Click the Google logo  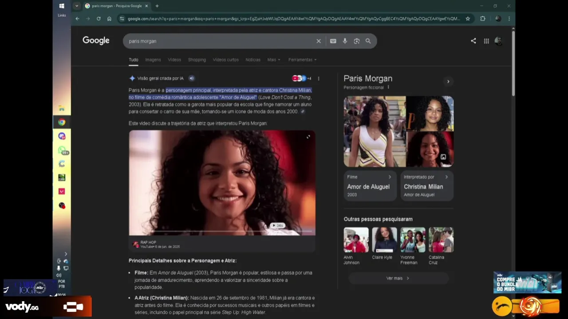pyautogui.click(x=96, y=41)
